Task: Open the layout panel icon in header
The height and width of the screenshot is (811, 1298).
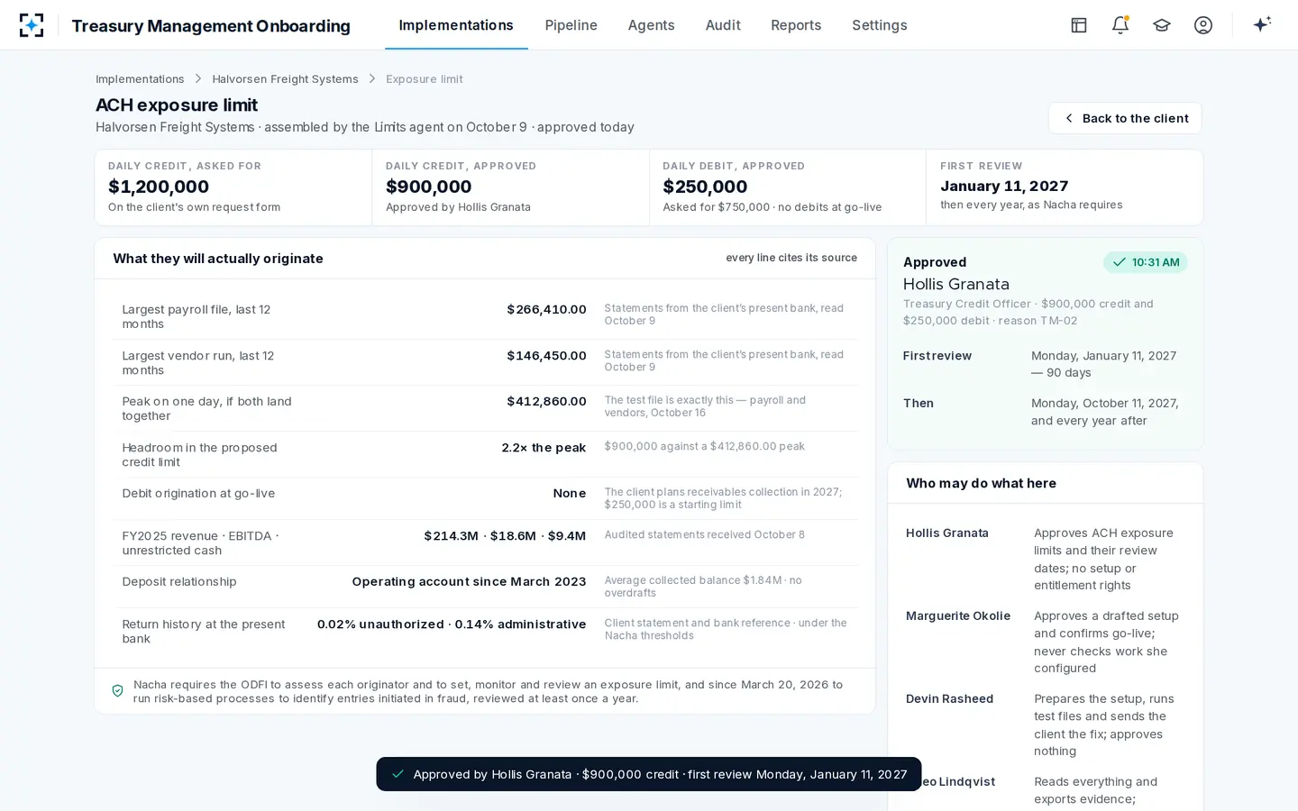Action: [1079, 25]
